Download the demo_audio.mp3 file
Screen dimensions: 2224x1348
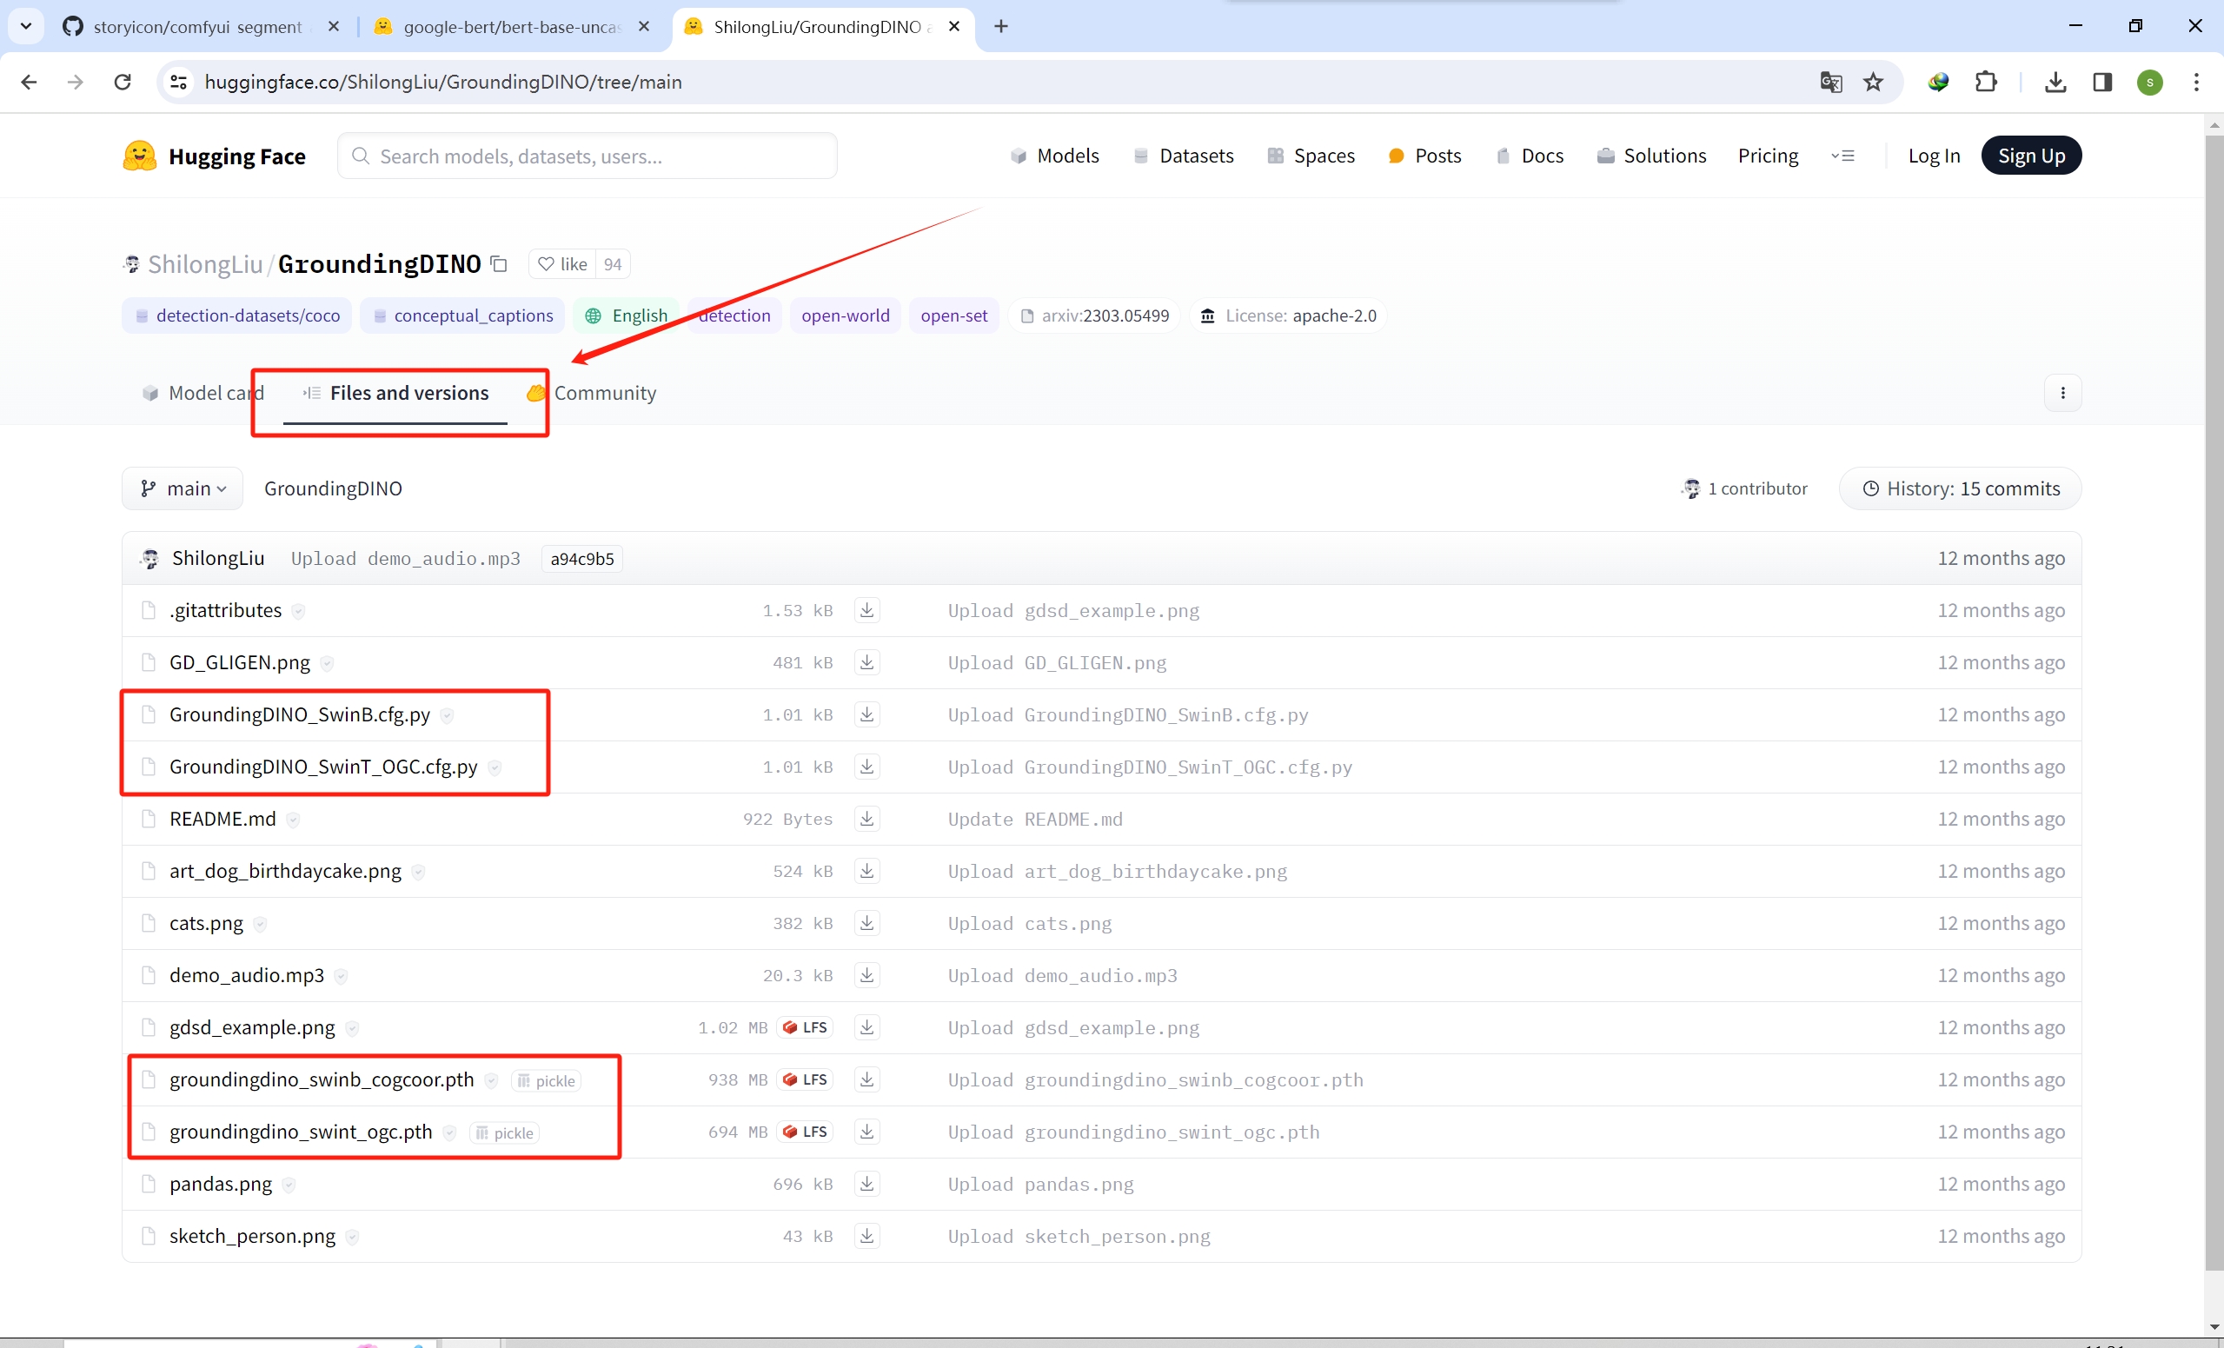click(x=866, y=975)
